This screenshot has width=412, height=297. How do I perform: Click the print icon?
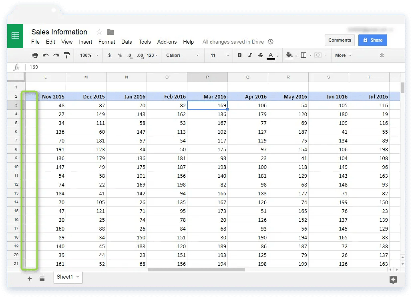pyautogui.click(x=35, y=55)
